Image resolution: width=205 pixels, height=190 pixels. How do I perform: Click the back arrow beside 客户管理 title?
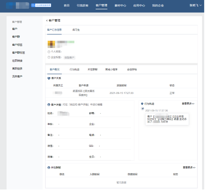[47, 21]
